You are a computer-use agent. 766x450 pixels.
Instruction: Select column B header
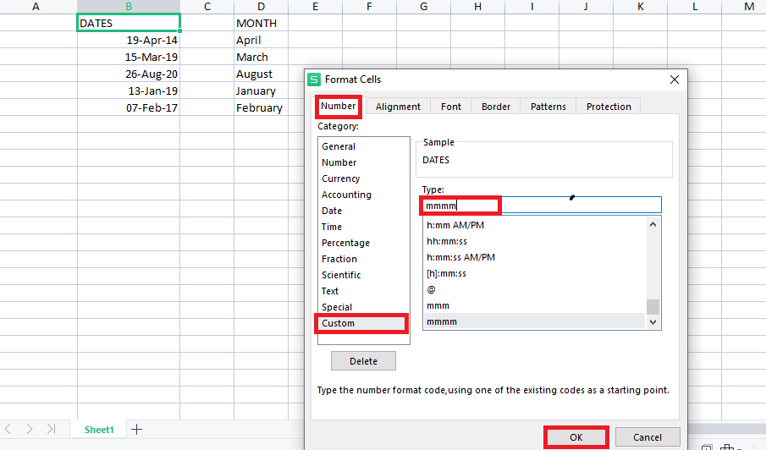coord(129,7)
